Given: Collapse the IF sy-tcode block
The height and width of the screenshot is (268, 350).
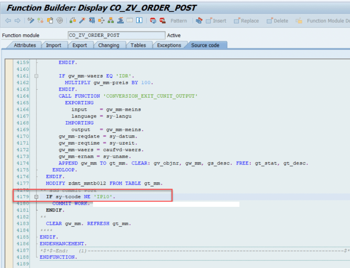Looking at the screenshot, I should pos(36,197).
